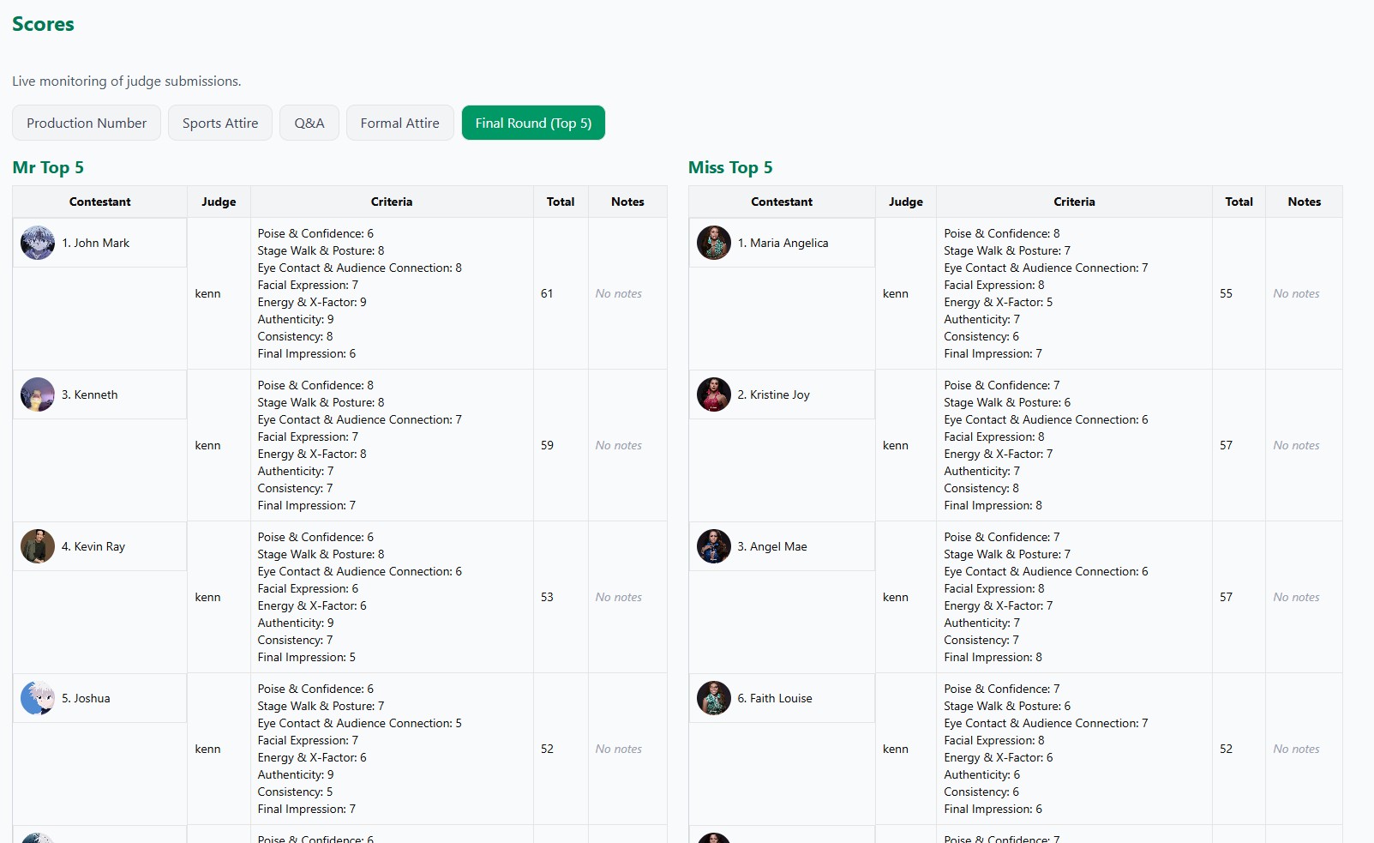1374x843 pixels.
Task: Click Joshua's avatar image
Action: coord(38,698)
